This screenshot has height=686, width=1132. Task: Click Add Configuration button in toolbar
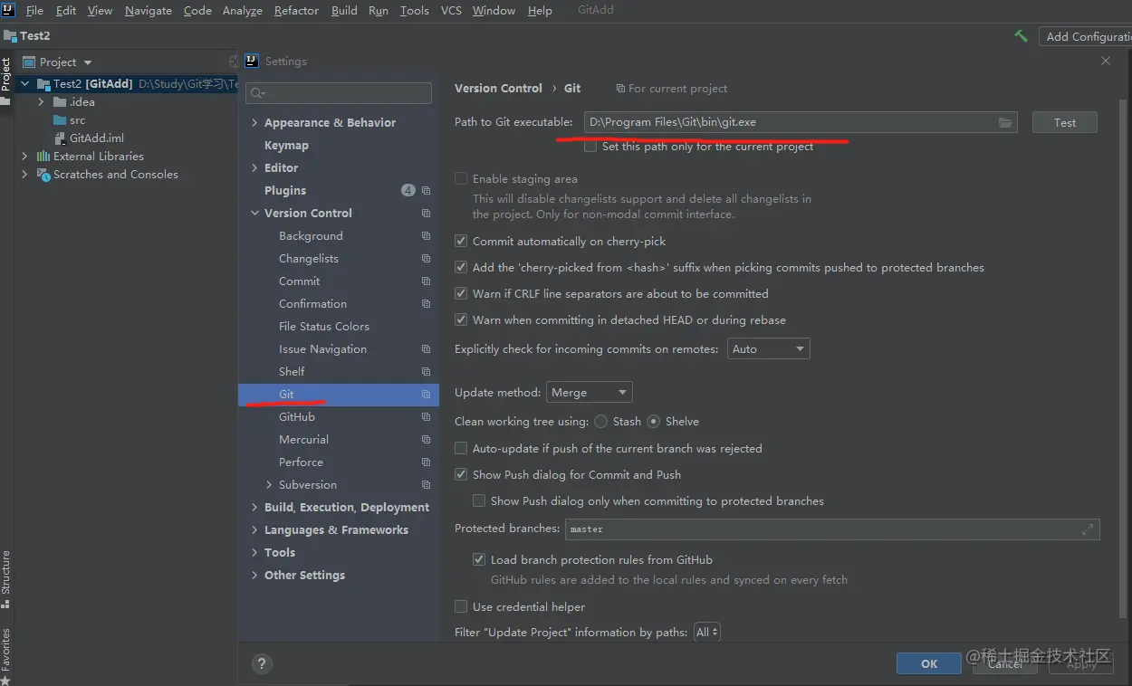point(1085,36)
